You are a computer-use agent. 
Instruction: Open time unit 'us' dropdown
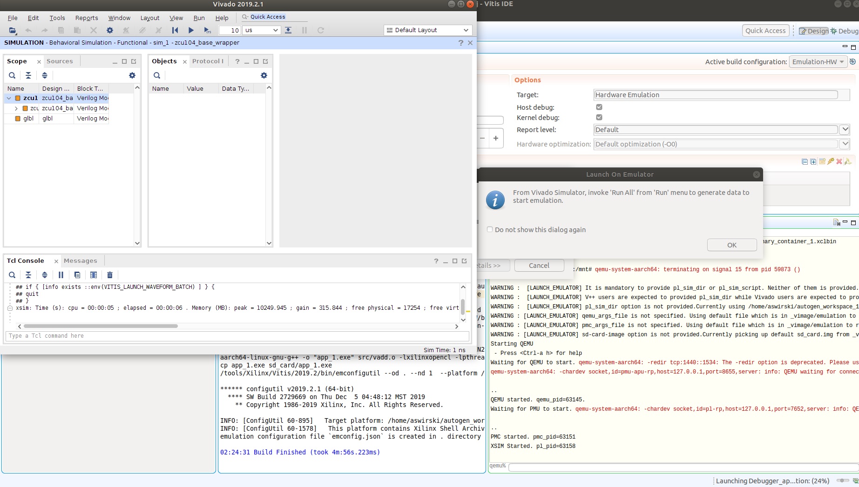pos(262,30)
